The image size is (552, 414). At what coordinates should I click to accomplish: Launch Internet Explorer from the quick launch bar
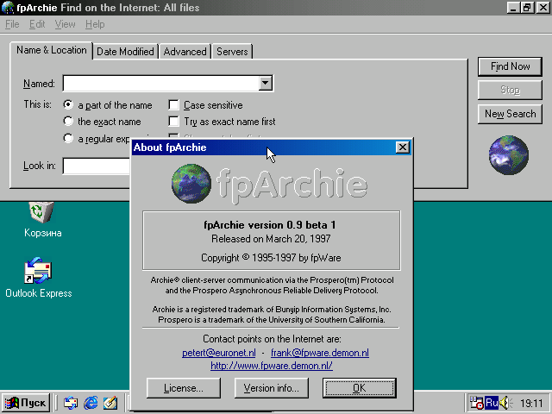click(x=91, y=403)
